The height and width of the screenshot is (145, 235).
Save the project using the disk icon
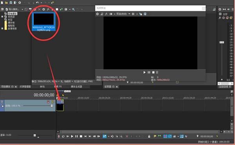coord(11,3)
